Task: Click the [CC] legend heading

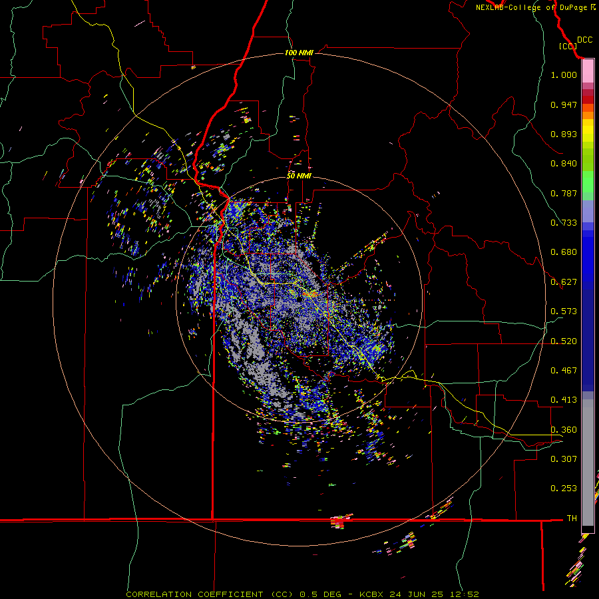Action: 568,46
